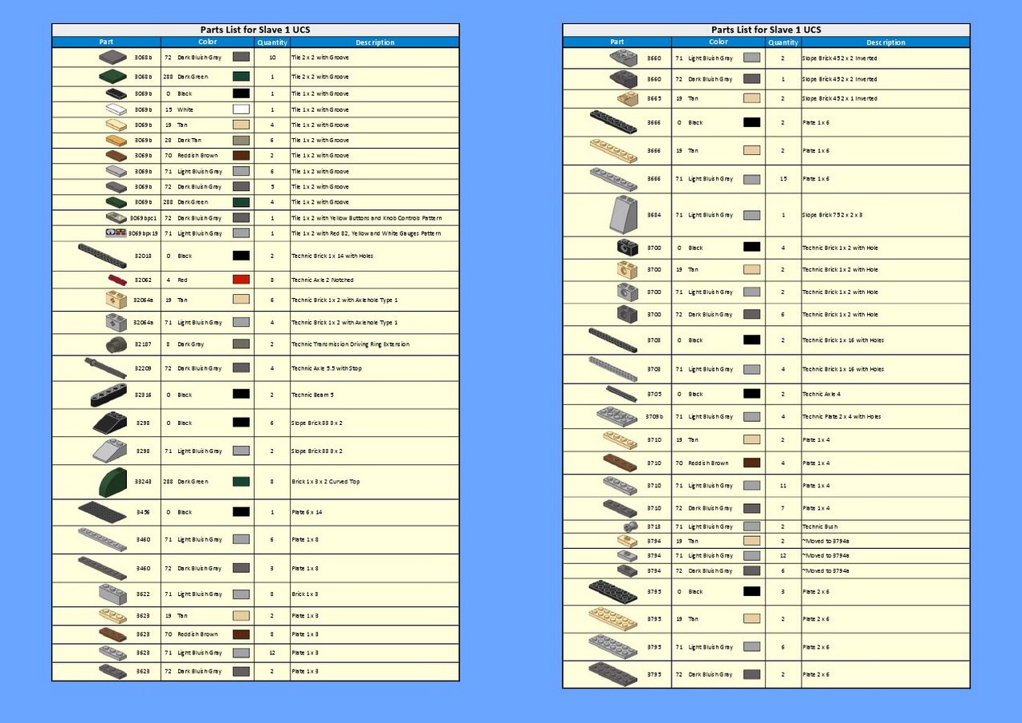This screenshot has width=1022, height=723.
Task: Click quantity 11 for light gray Plate 1 x 4
Action: coord(783,486)
